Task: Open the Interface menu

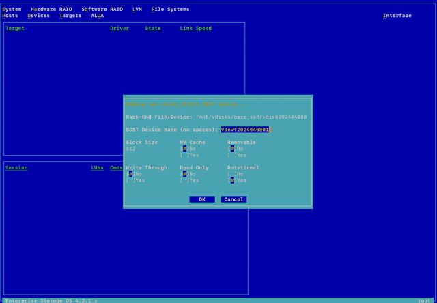Action: pyautogui.click(x=397, y=16)
